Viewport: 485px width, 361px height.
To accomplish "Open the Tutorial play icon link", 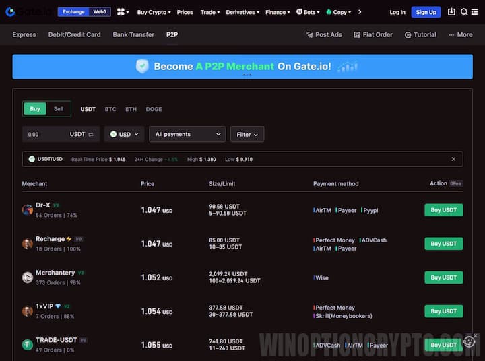I will pos(420,34).
